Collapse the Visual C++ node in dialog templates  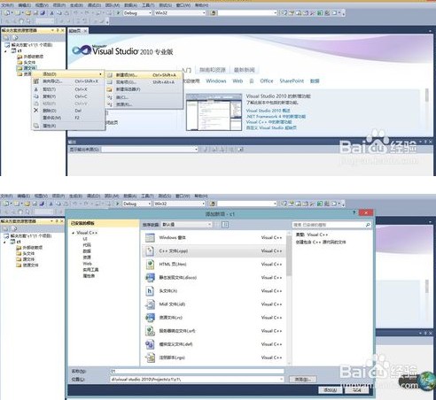click(x=73, y=233)
